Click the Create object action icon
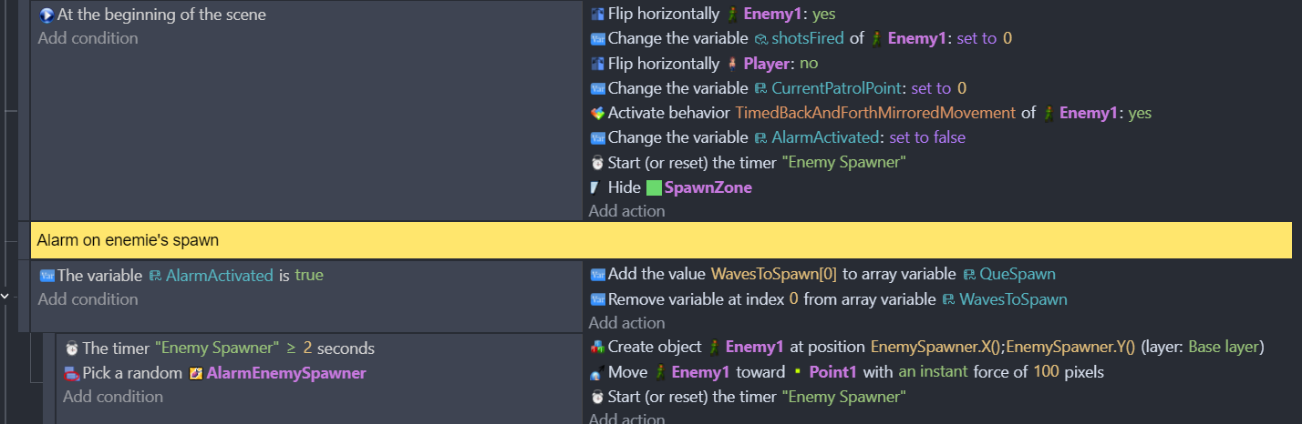Screen dimensions: 1302x424 597,348
